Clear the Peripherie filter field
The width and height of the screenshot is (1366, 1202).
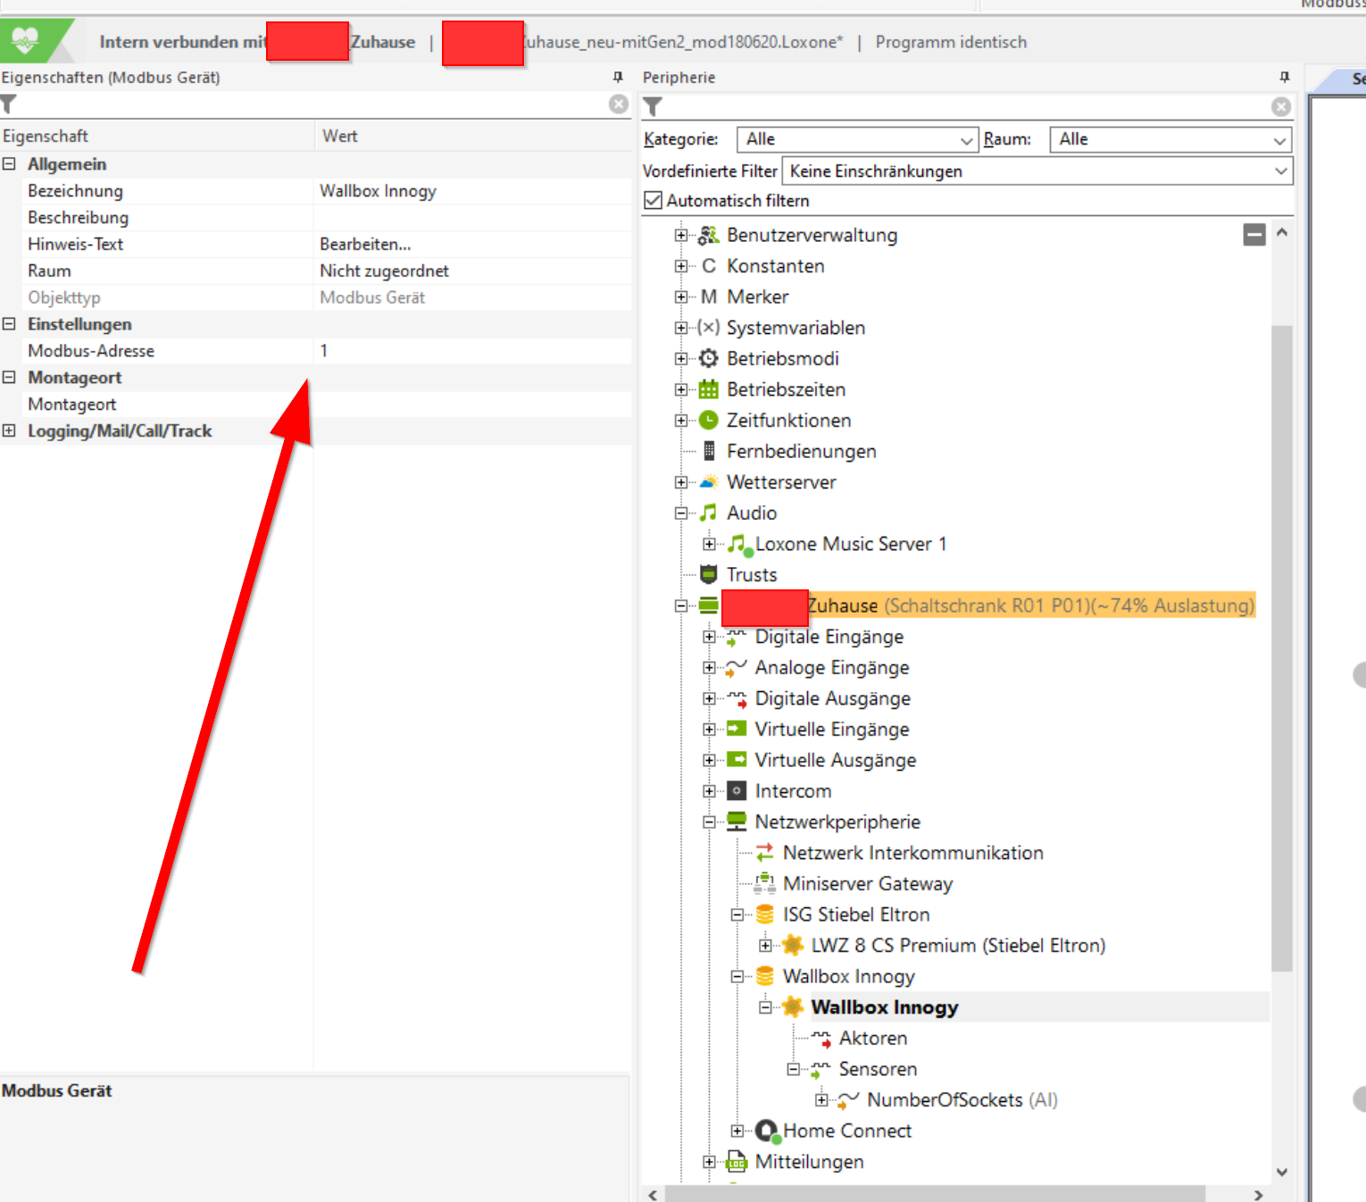coord(1281,107)
